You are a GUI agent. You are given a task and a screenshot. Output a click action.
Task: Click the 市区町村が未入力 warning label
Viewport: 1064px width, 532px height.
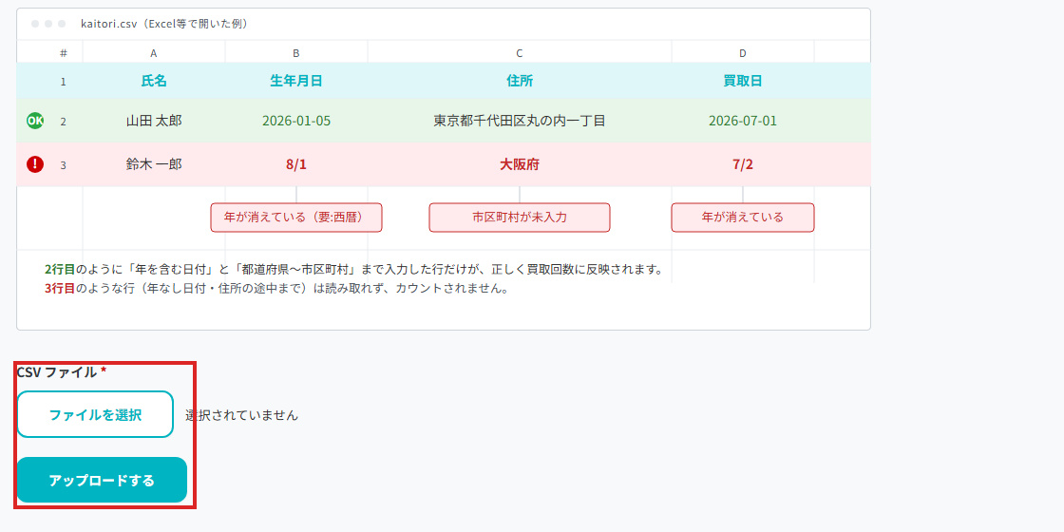pyautogui.click(x=520, y=218)
